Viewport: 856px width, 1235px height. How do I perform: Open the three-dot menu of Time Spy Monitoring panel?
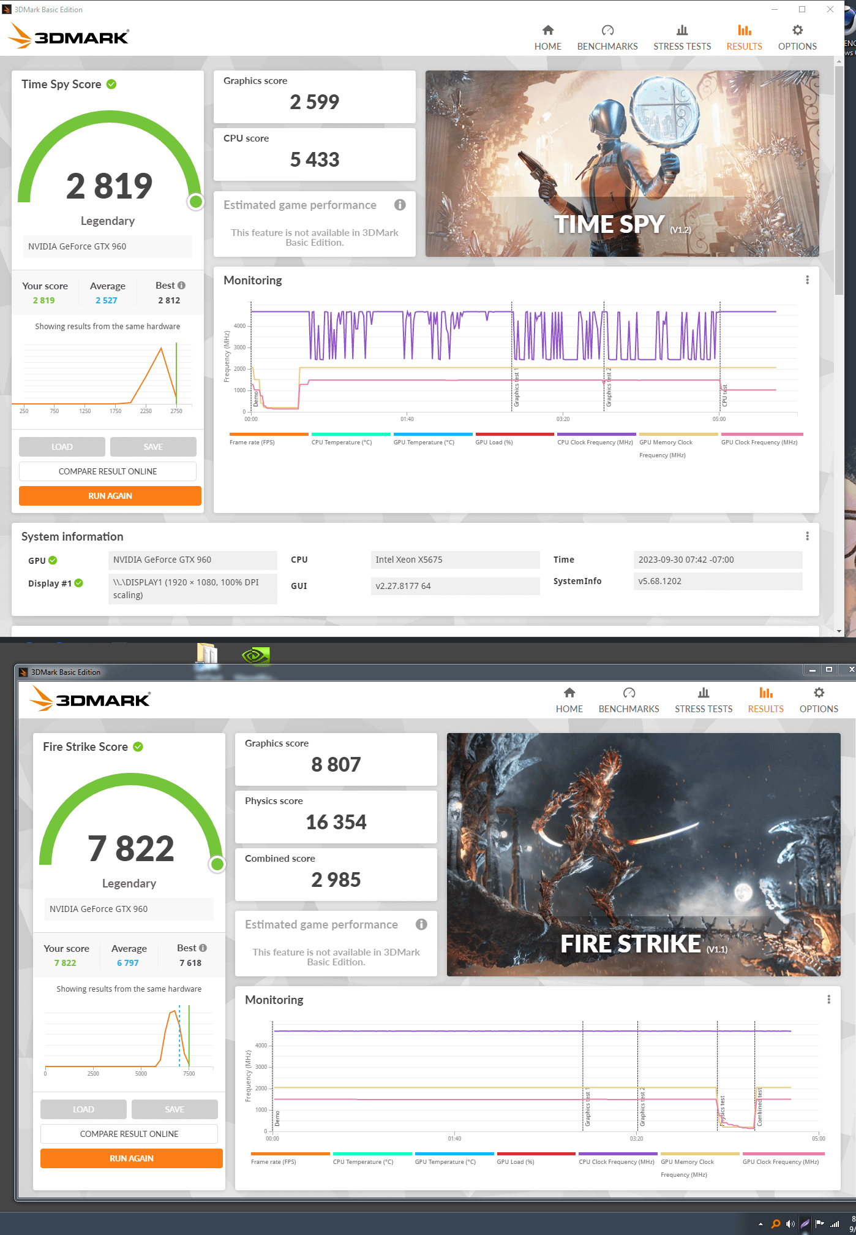[x=808, y=280]
